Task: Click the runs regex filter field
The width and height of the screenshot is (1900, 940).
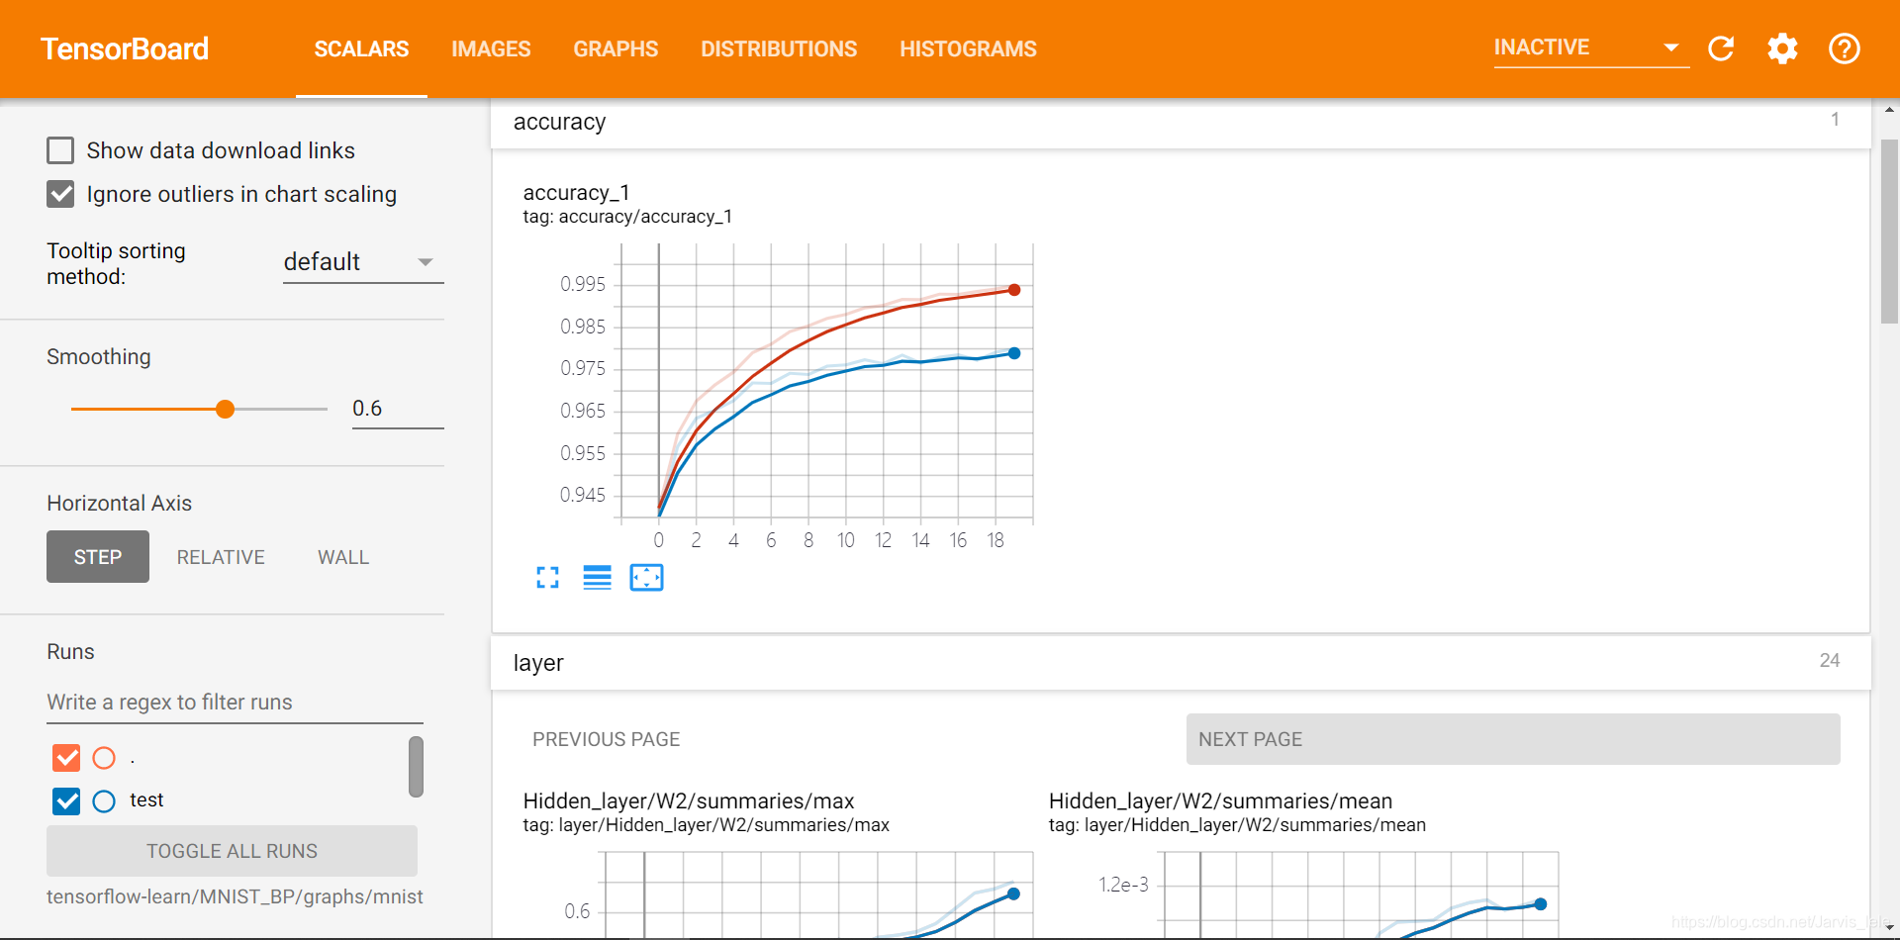Action: (235, 703)
